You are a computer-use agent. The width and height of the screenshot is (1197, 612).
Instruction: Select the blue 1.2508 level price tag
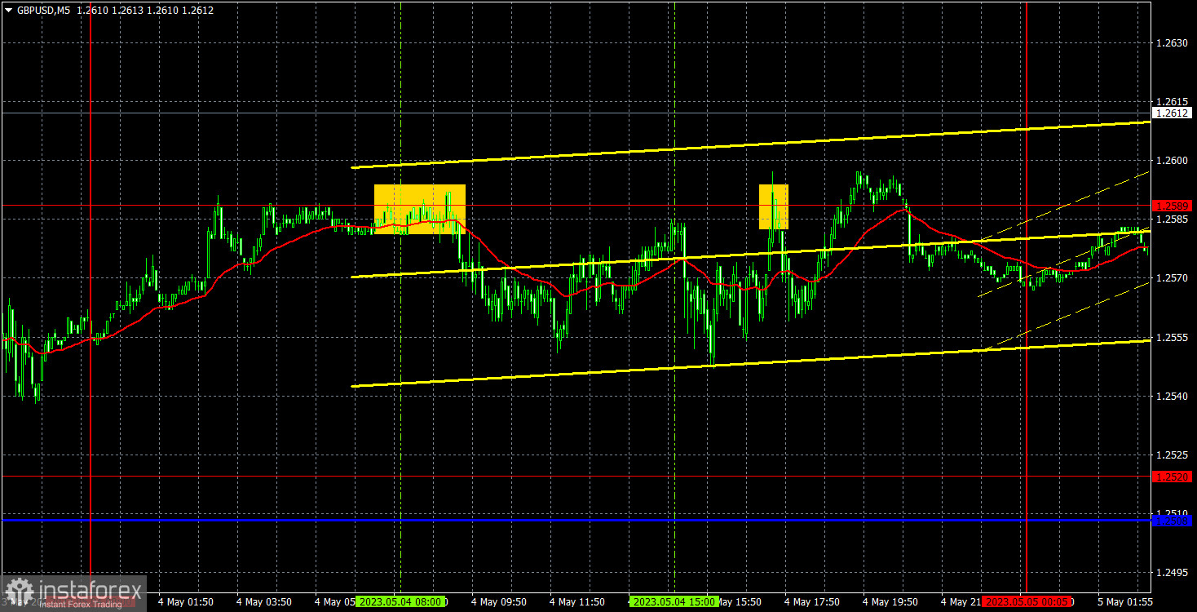(x=1173, y=521)
